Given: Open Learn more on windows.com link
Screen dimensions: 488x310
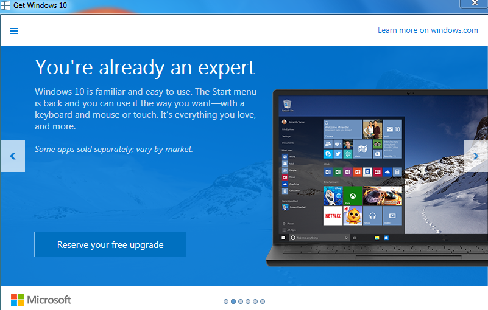Looking at the screenshot, I should [x=428, y=30].
